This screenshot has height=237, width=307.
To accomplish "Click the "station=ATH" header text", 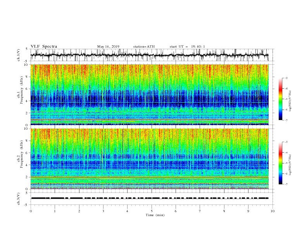I will (144, 46).
